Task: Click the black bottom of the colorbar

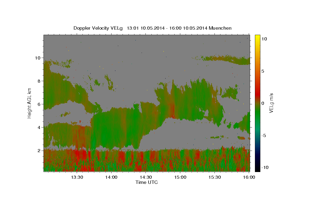Action: (x=257, y=169)
